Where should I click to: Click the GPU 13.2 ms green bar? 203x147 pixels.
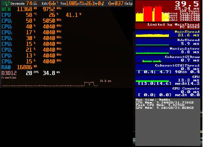tap(152, 81)
